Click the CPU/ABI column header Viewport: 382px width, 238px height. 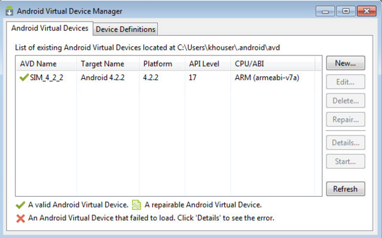[x=272, y=64]
